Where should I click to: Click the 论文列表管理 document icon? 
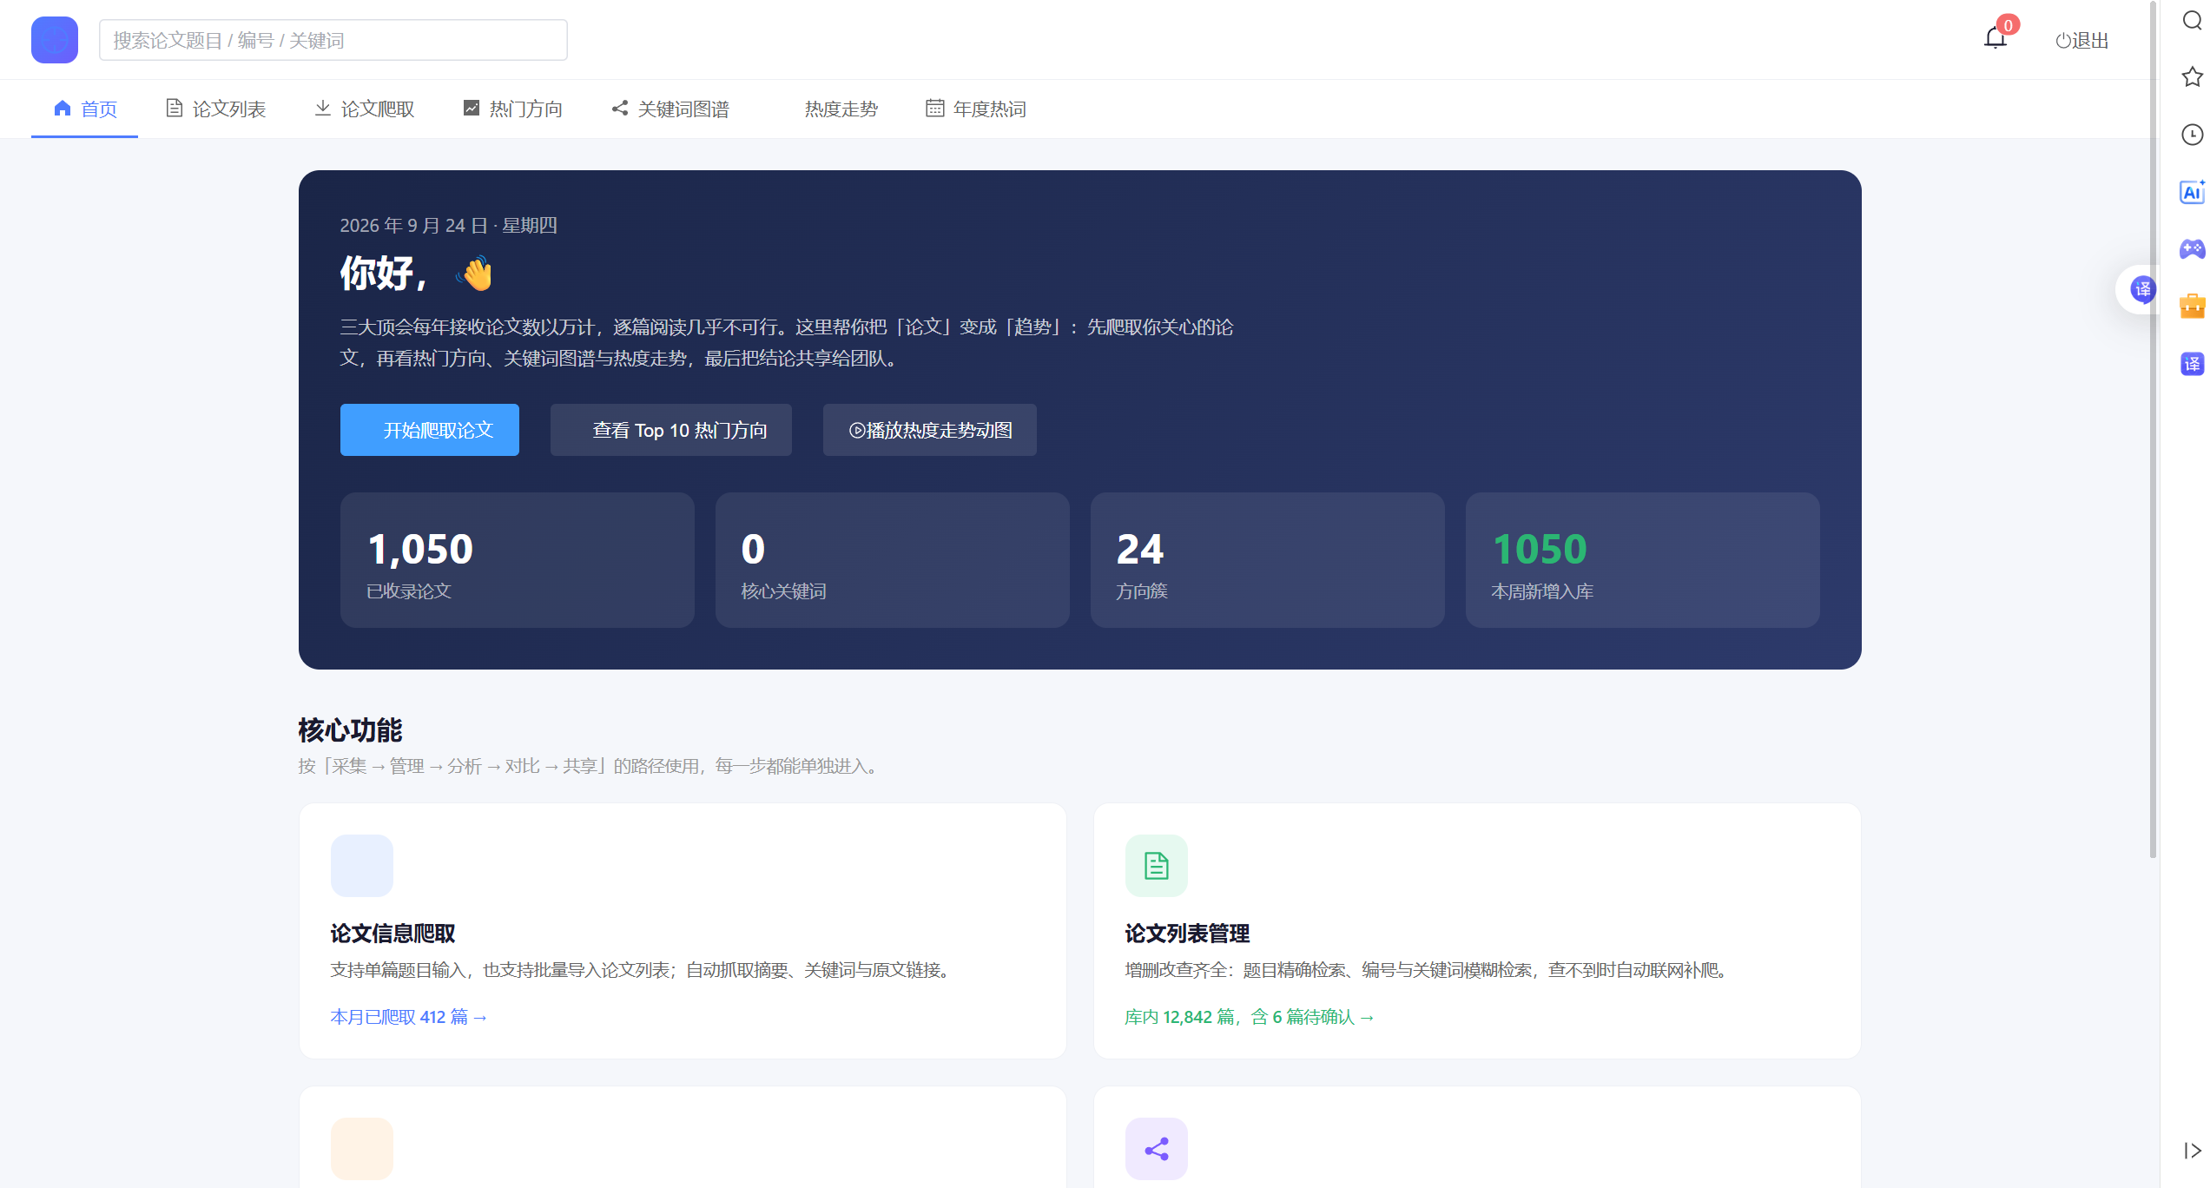[x=1157, y=866]
